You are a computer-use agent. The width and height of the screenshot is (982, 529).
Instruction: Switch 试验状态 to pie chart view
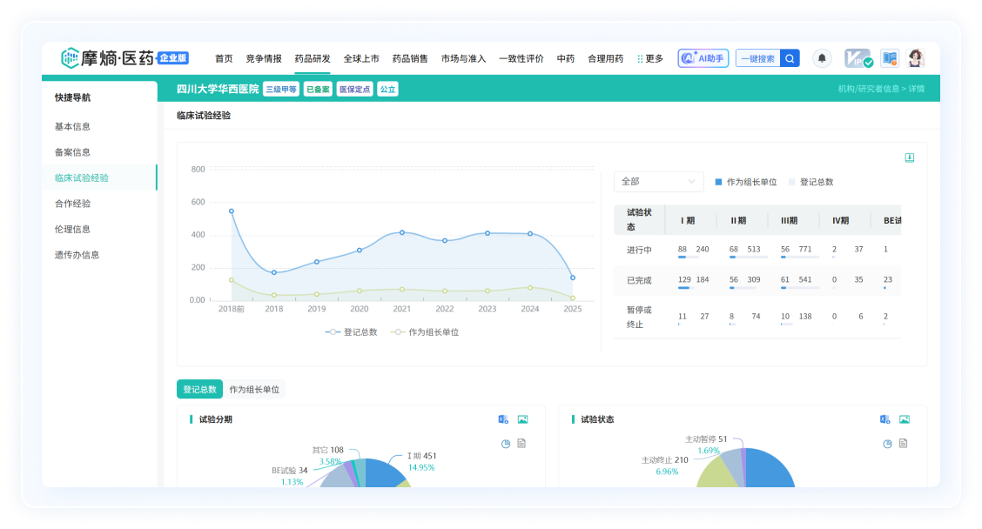[887, 444]
